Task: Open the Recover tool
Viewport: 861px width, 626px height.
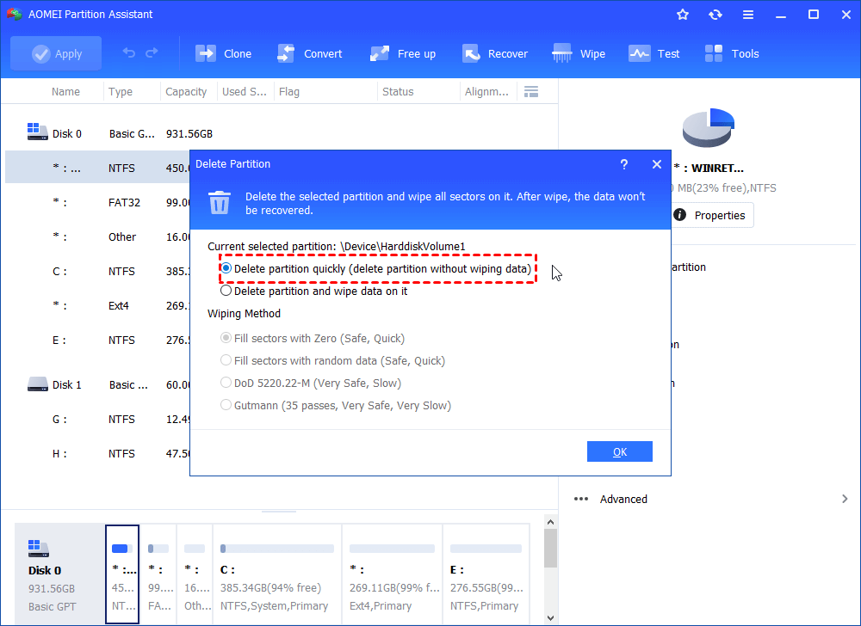Action: pos(494,53)
